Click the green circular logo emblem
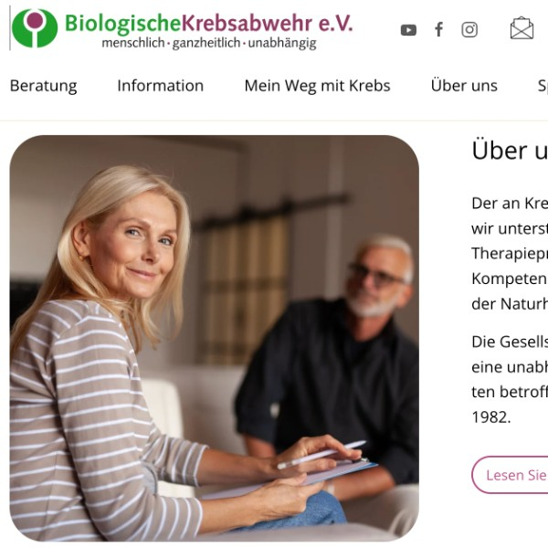The image size is (548, 548). click(35, 28)
